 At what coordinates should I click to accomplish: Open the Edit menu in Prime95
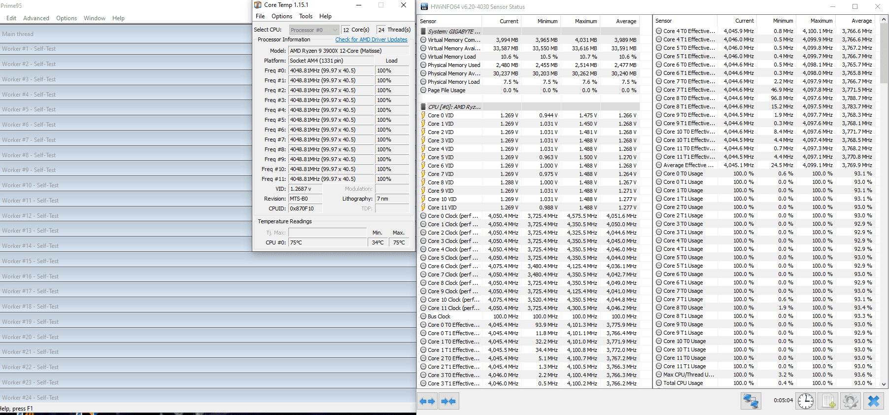(11, 18)
